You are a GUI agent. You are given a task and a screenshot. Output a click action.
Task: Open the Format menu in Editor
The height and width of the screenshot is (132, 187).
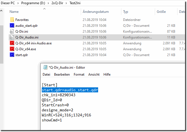pyautogui.click(x=79, y=75)
